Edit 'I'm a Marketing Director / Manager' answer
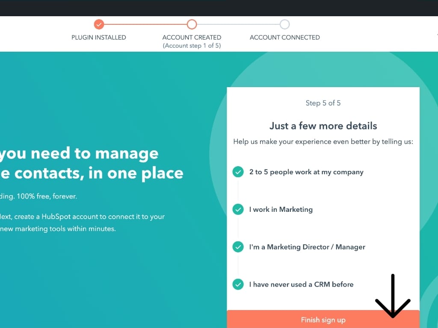This screenshot has height=328, width=438. pos(307,247)
